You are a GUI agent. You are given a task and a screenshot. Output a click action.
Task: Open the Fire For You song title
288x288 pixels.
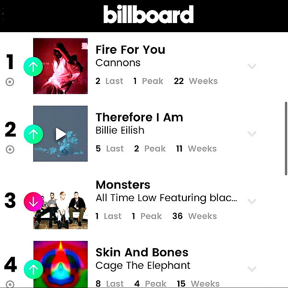pos(131,49)
